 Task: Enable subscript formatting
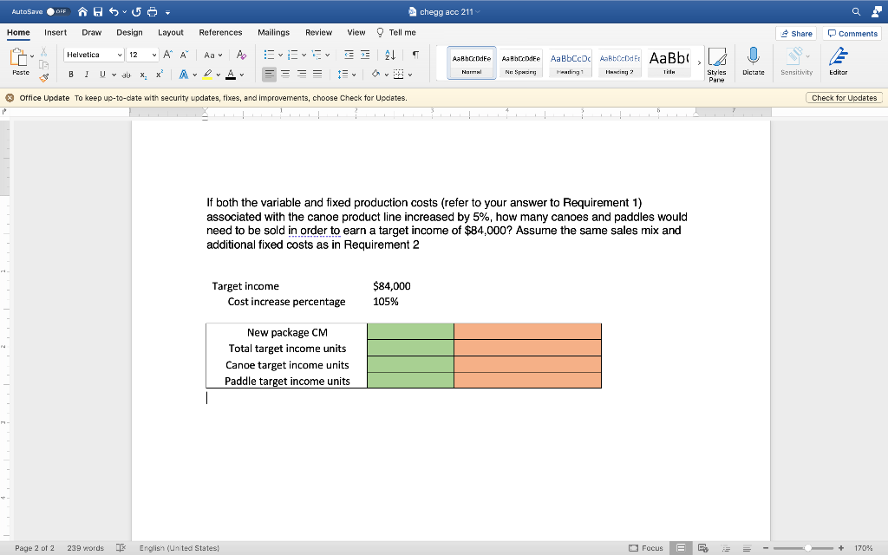point(144,75)
